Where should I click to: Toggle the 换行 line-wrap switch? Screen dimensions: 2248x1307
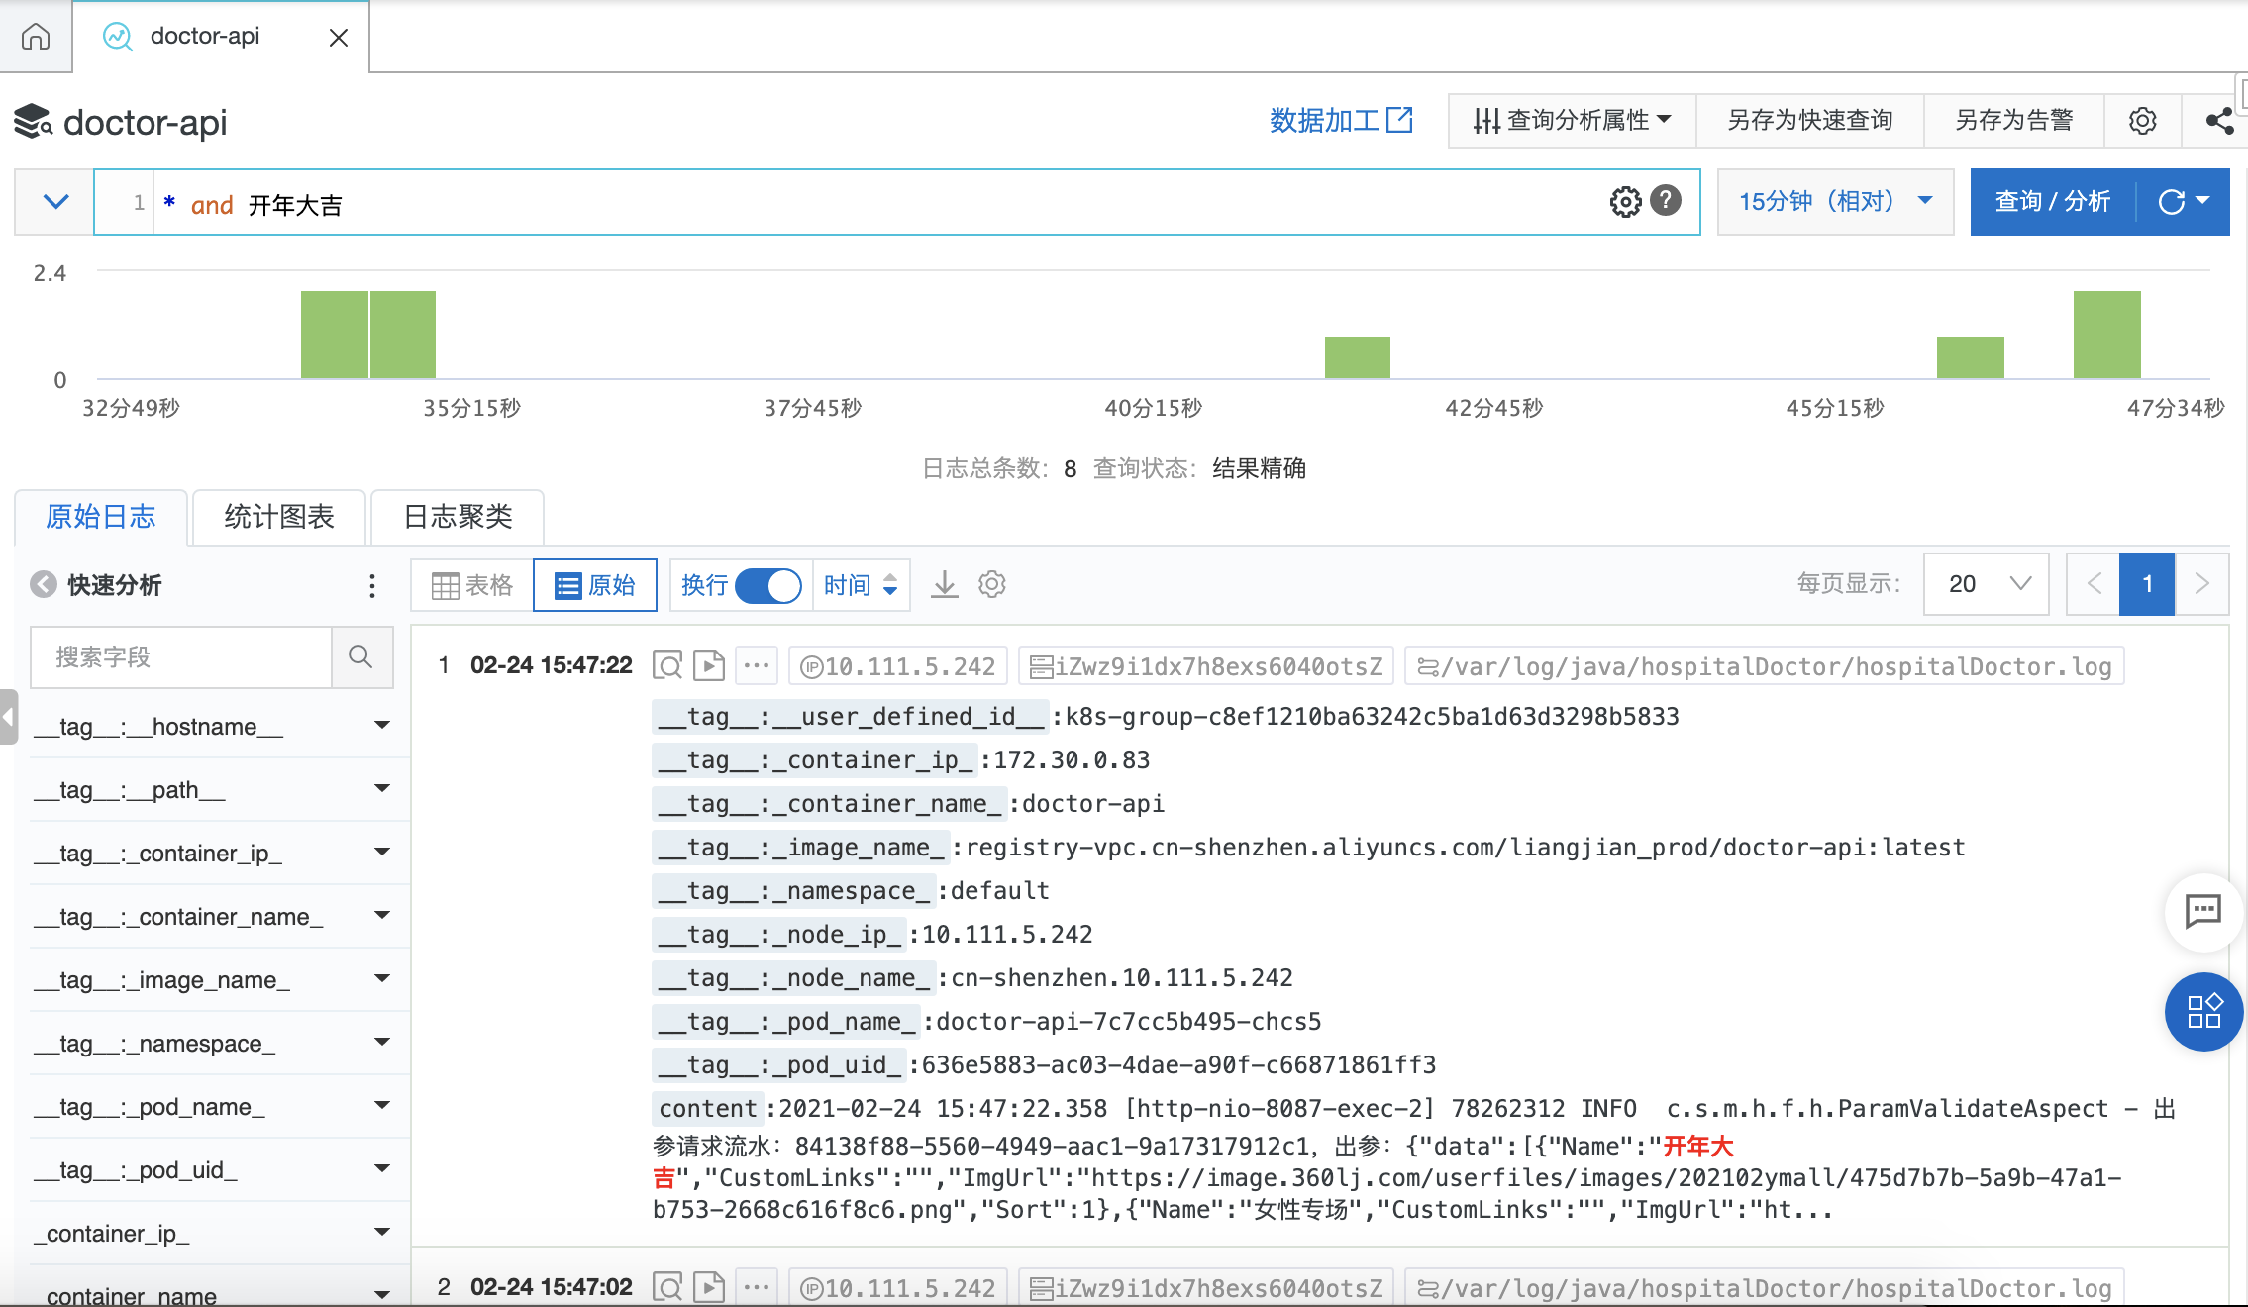[x=768, y=585]
